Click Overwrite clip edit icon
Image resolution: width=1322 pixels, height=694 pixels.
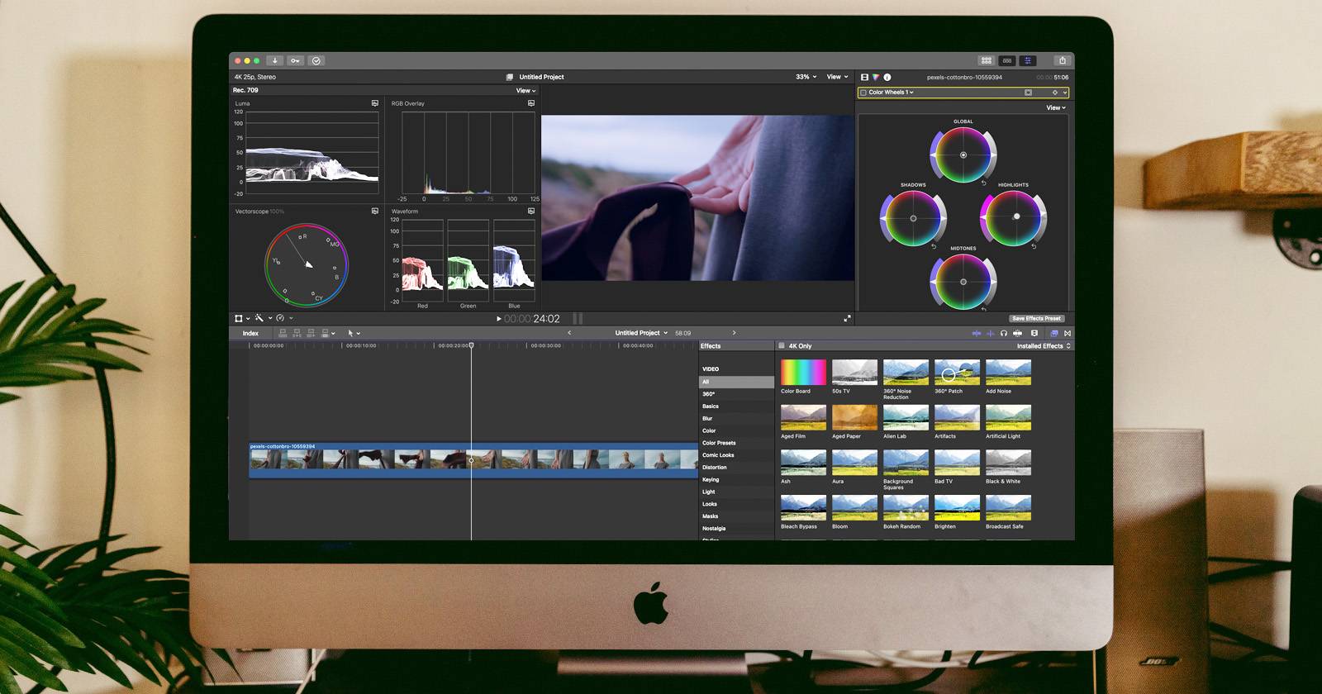(x=325, y=333)
